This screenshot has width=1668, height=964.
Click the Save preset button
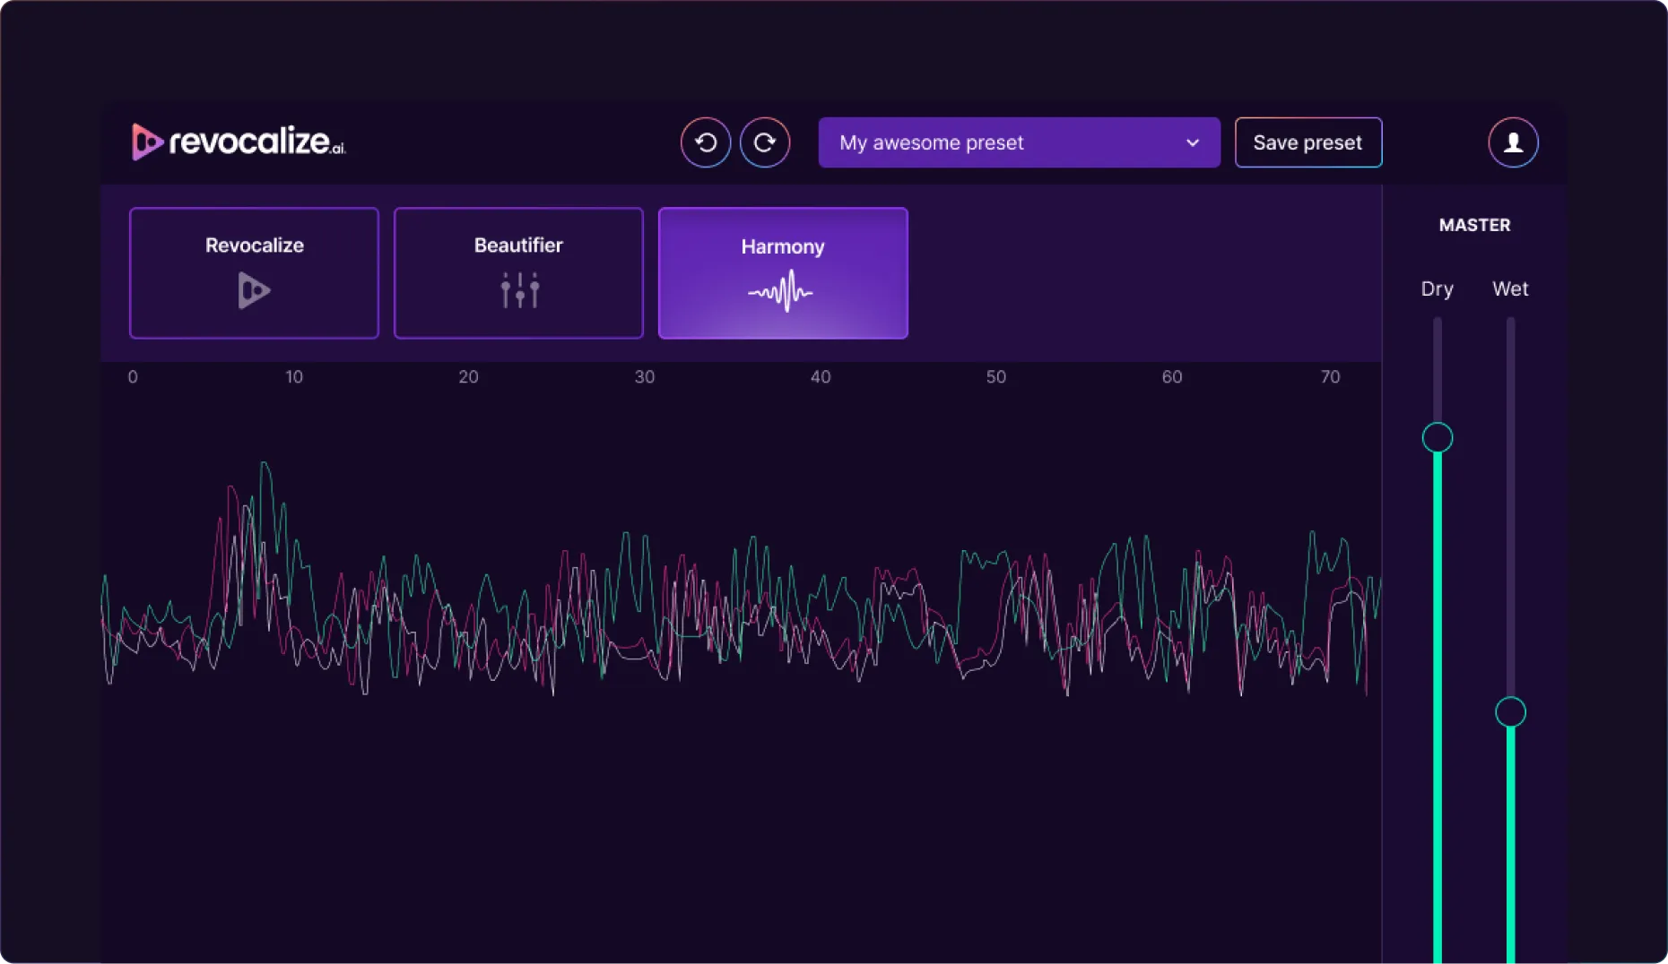tap(1307, 142)
